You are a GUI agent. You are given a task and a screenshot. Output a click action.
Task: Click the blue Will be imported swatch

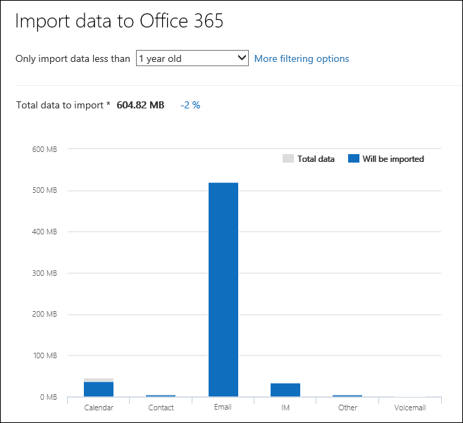coord(354,159)
